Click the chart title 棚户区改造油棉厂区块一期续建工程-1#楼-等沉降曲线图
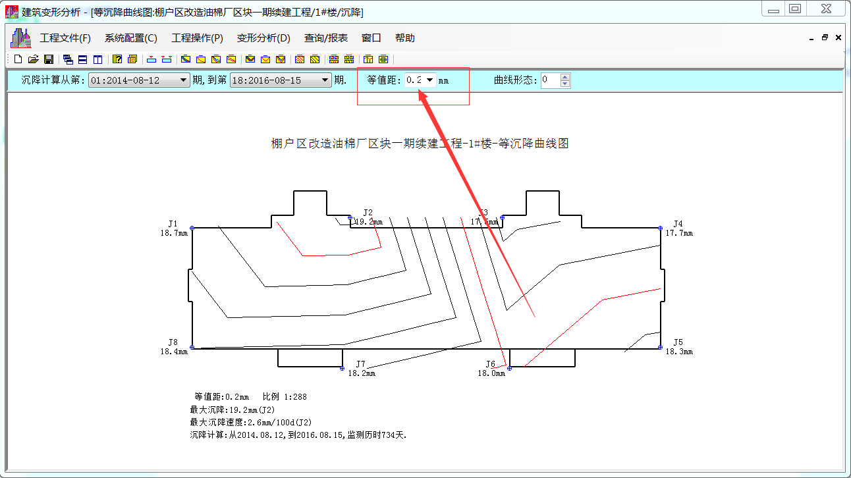The height and width of the screenshot is (478, 851). [x=420, y=144]
